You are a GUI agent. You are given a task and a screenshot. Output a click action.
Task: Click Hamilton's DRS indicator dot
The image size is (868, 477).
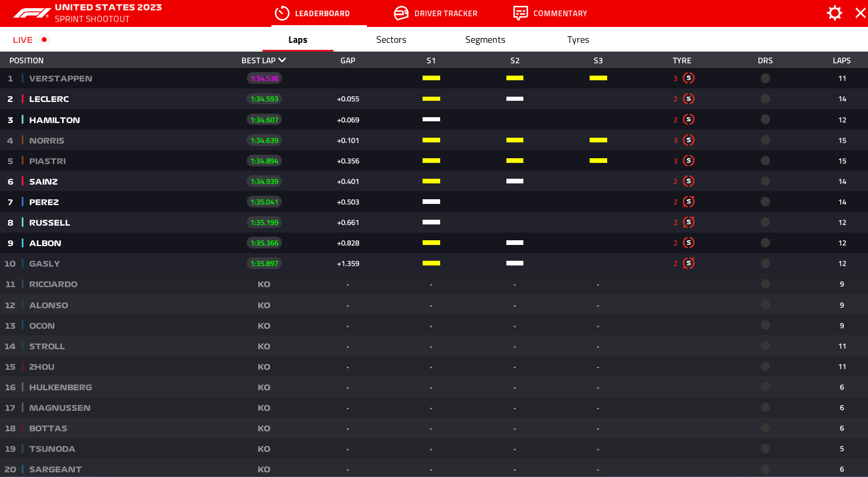point(765,120)
